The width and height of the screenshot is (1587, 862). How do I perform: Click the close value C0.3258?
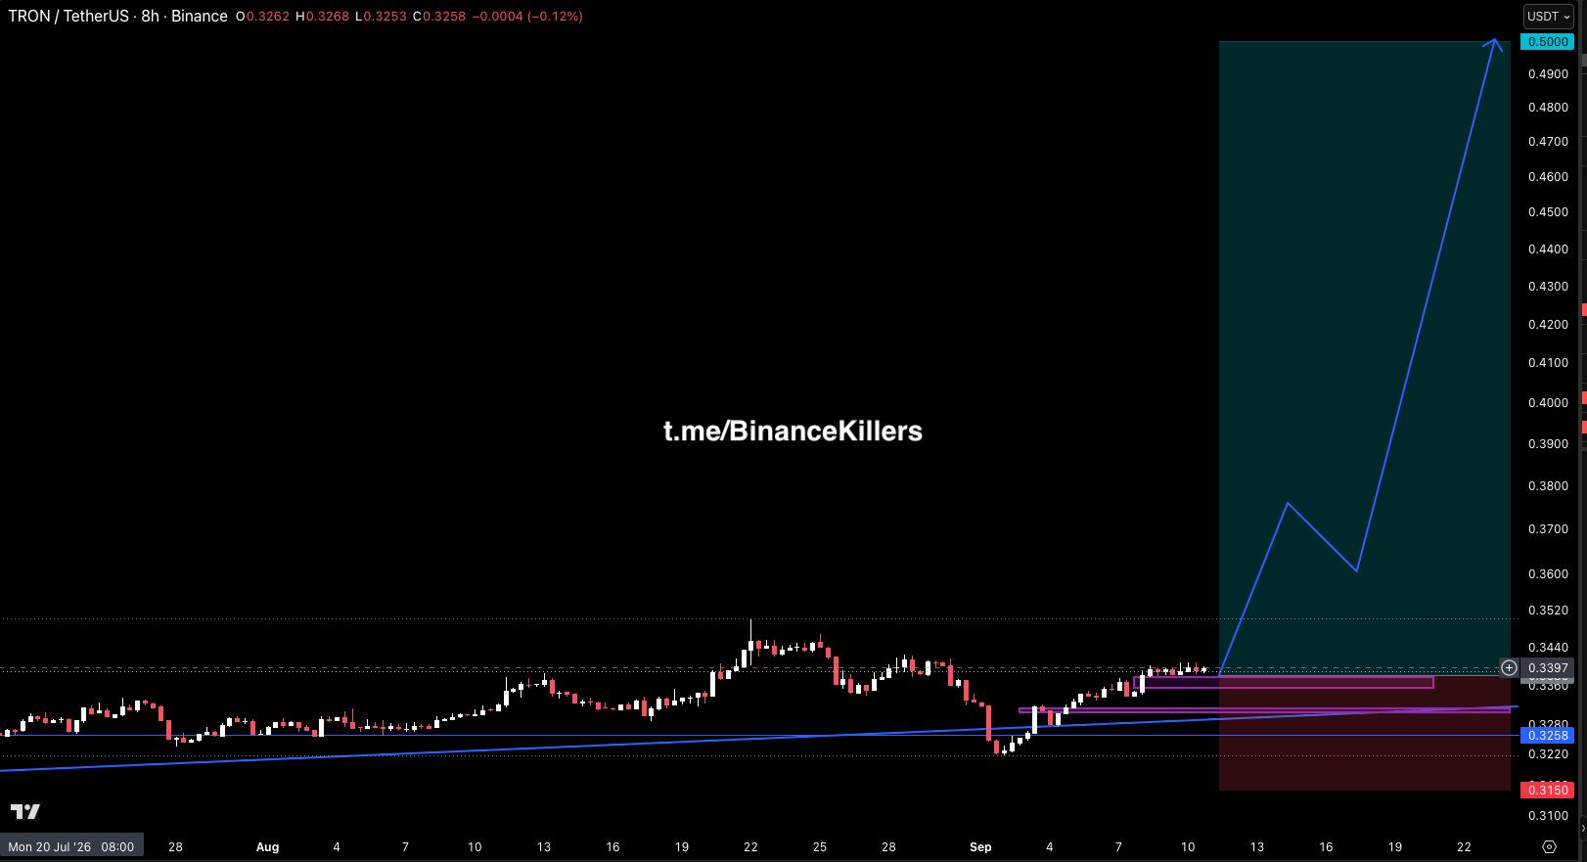click(439, 17)
